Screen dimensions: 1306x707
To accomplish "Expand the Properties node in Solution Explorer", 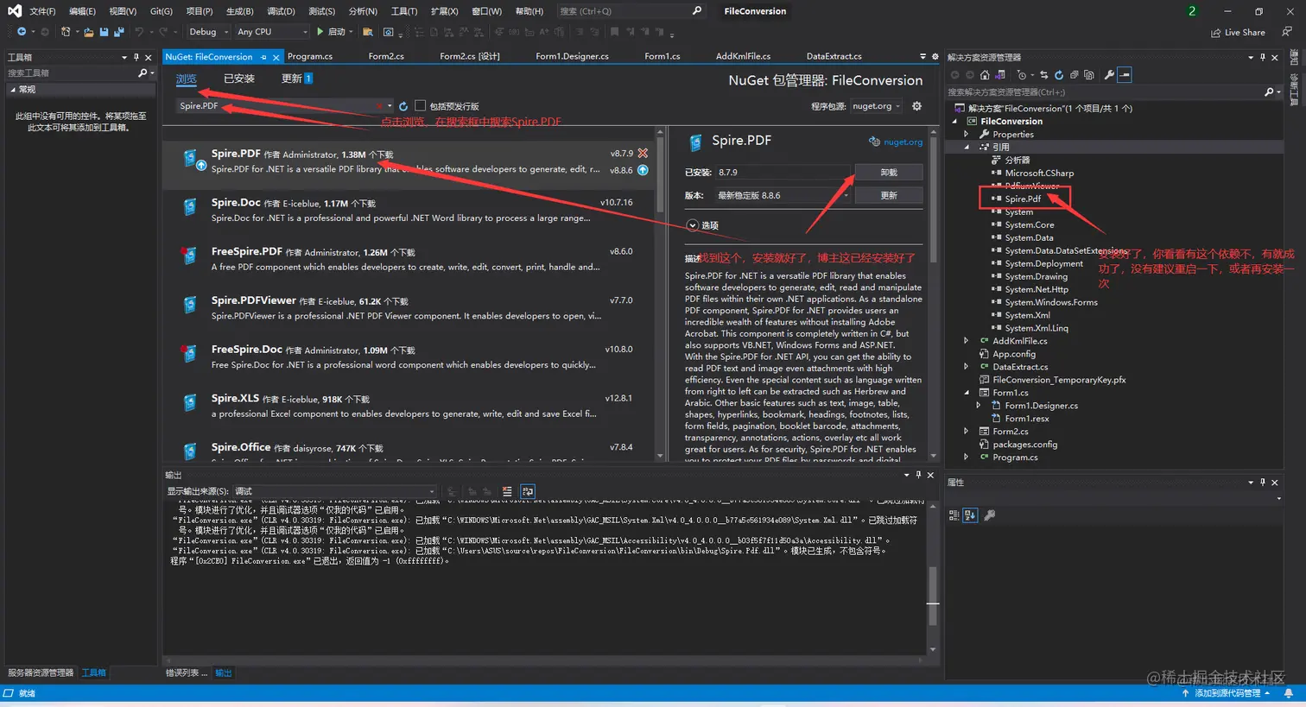I will [967, 134].
